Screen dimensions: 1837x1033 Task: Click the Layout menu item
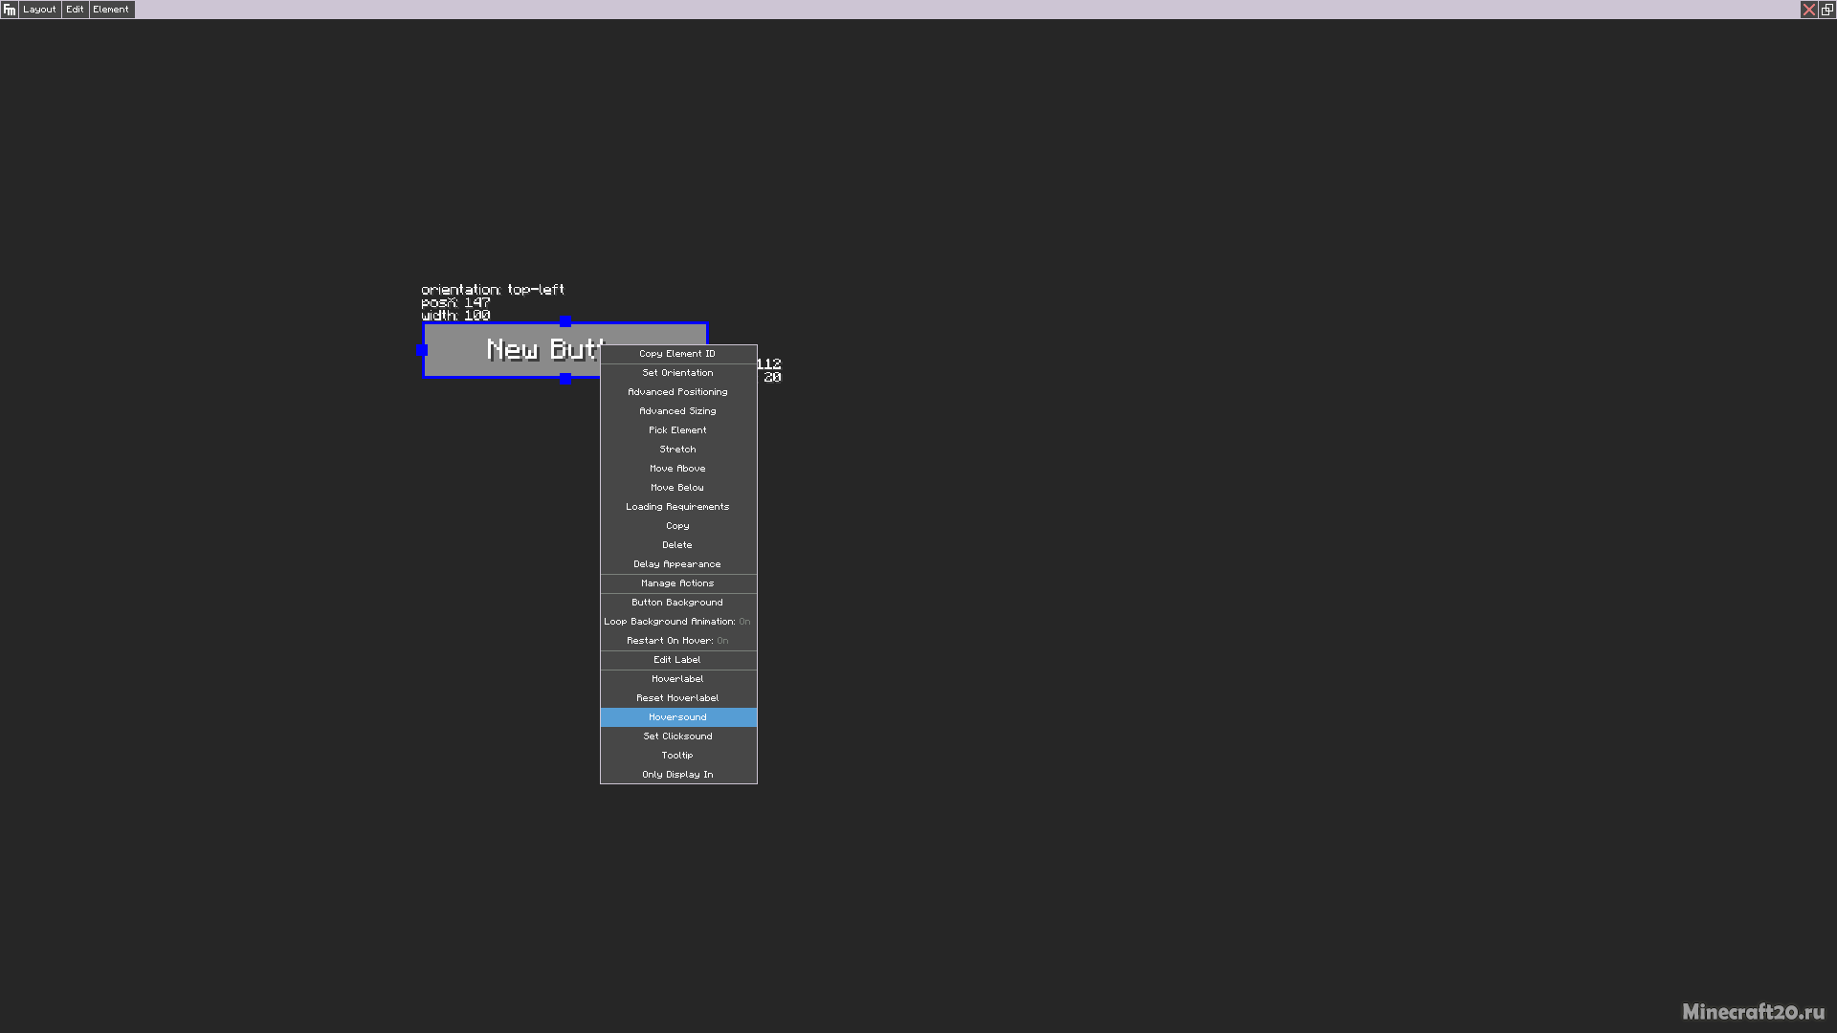(x=38, y=9)
